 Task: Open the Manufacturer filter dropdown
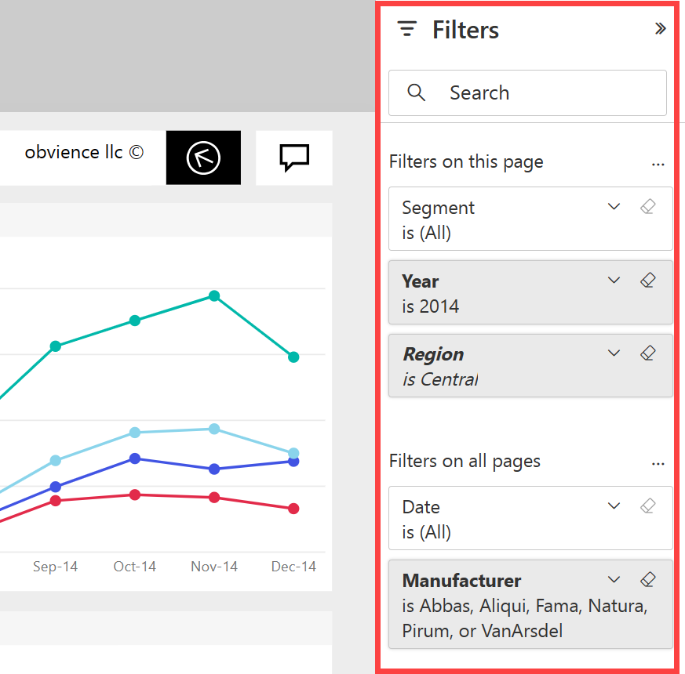(x=614, y=579)
